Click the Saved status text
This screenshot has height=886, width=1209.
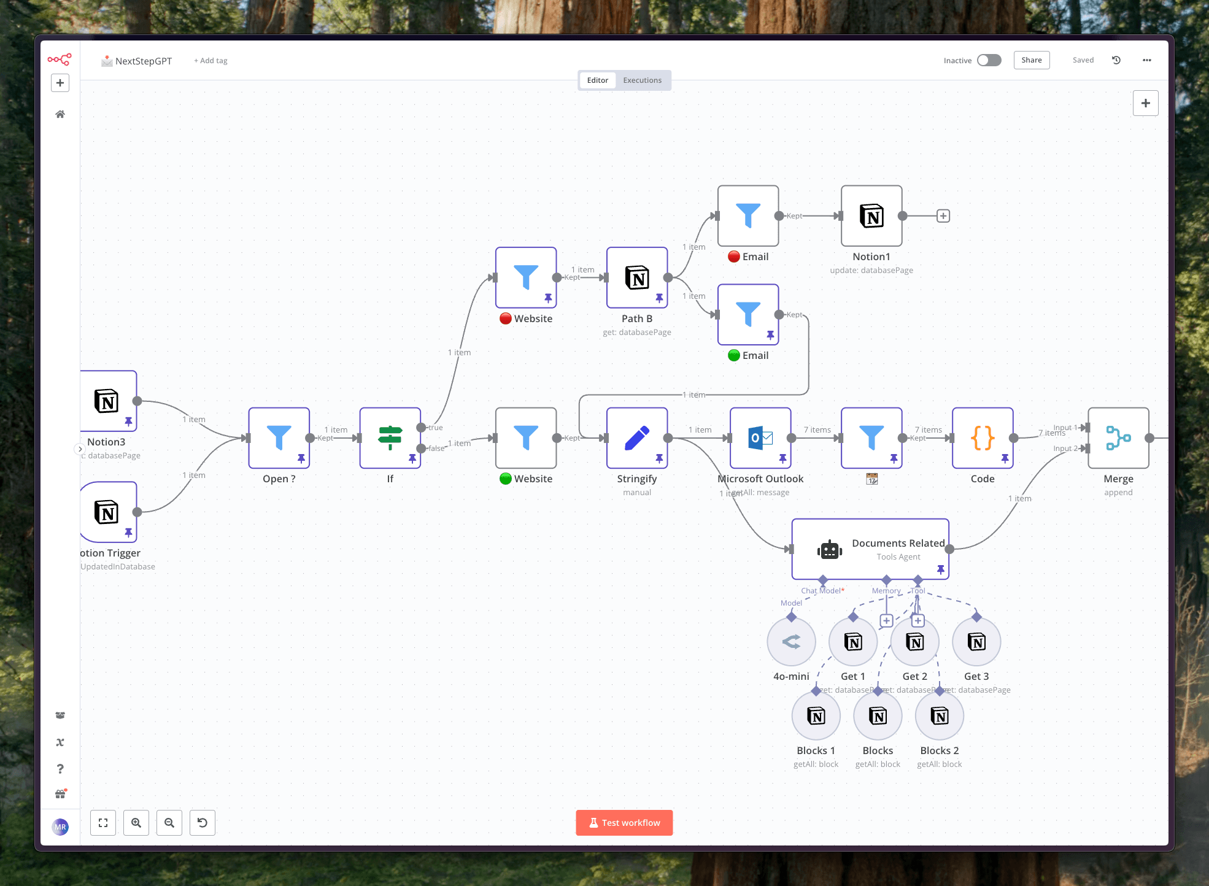(x=1083, y=60)
